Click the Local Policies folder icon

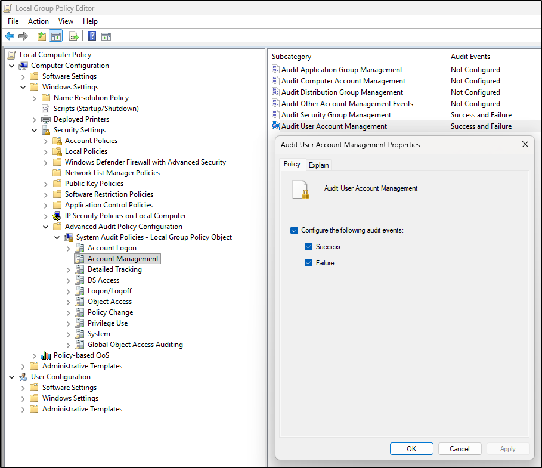pyautogui.click(x=57, y=152)
